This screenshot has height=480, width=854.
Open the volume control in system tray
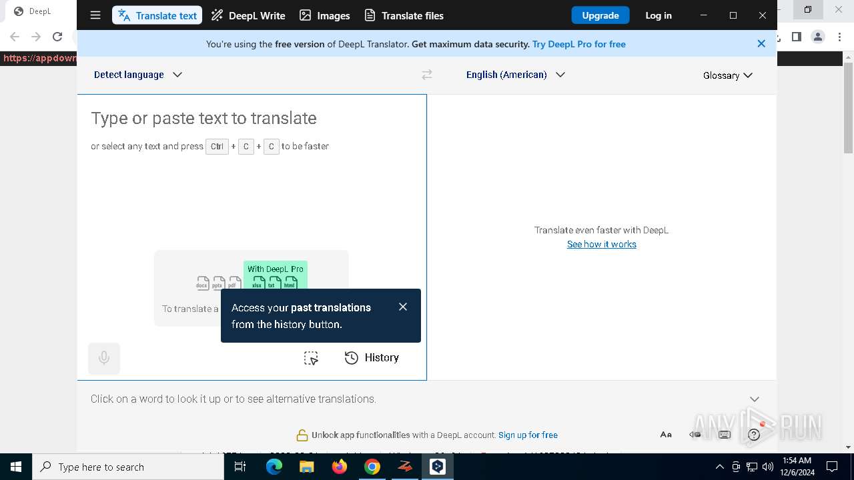point(768,467)
